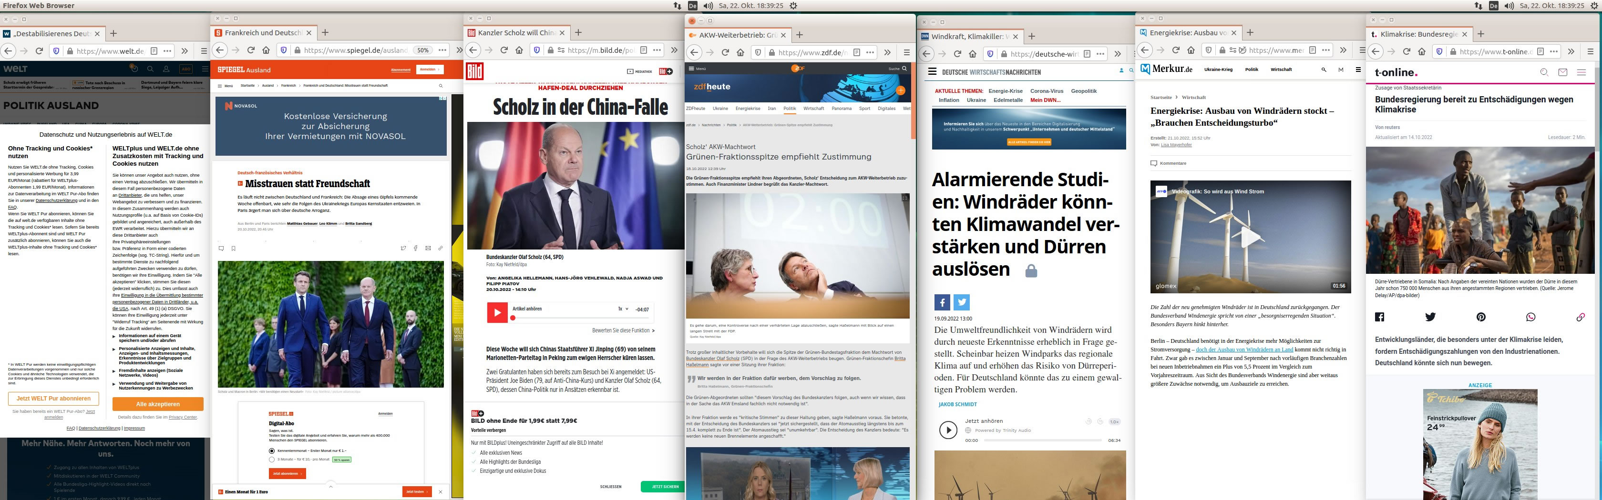1602x500 pixels.
Task: Share the DWN article on Twitter
Action: [962, 302]
